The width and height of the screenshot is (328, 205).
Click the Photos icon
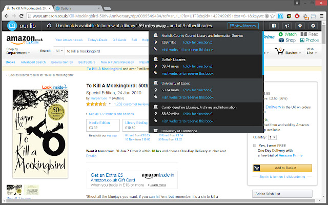click(x=302, y=40)
